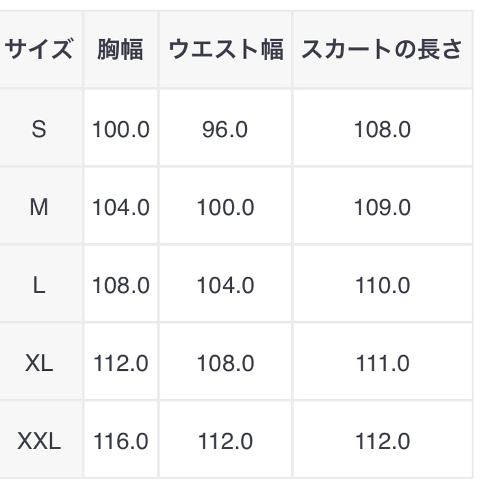Select the スカートの長さ header cell
The height and width of the screenshot is (486, 486).
(x=382, y=49)
